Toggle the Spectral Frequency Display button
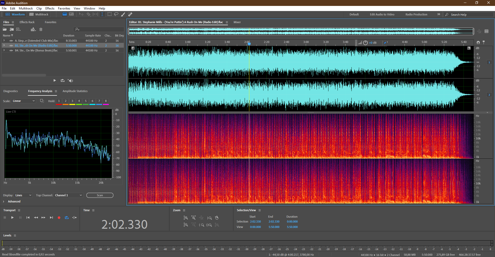Screen dimensions: 495x257 [65, 14]
